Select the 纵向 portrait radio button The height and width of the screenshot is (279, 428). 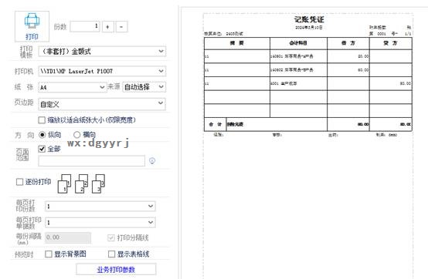pos(42,135)
